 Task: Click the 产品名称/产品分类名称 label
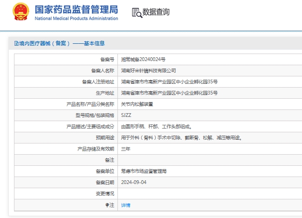[90, 104]
